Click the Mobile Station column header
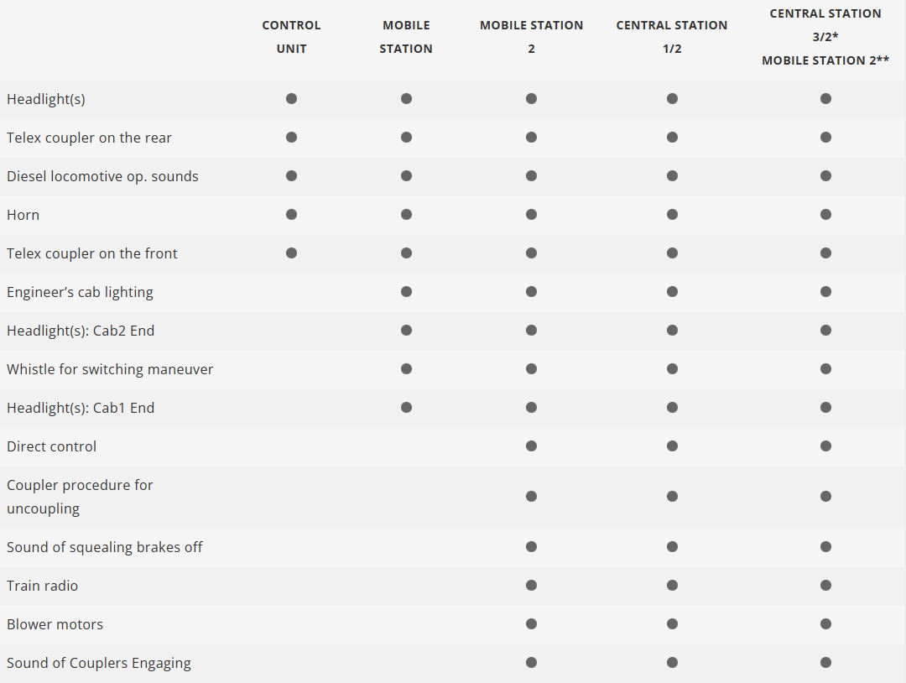Viewport: 906px width, 683px height. tap(406, 37)
